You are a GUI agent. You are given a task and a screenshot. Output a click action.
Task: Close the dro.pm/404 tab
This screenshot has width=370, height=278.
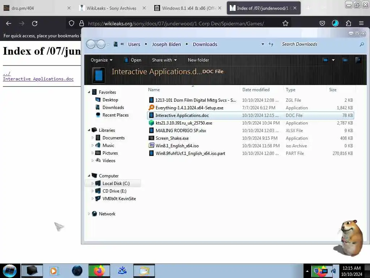[x=69, y=8]
